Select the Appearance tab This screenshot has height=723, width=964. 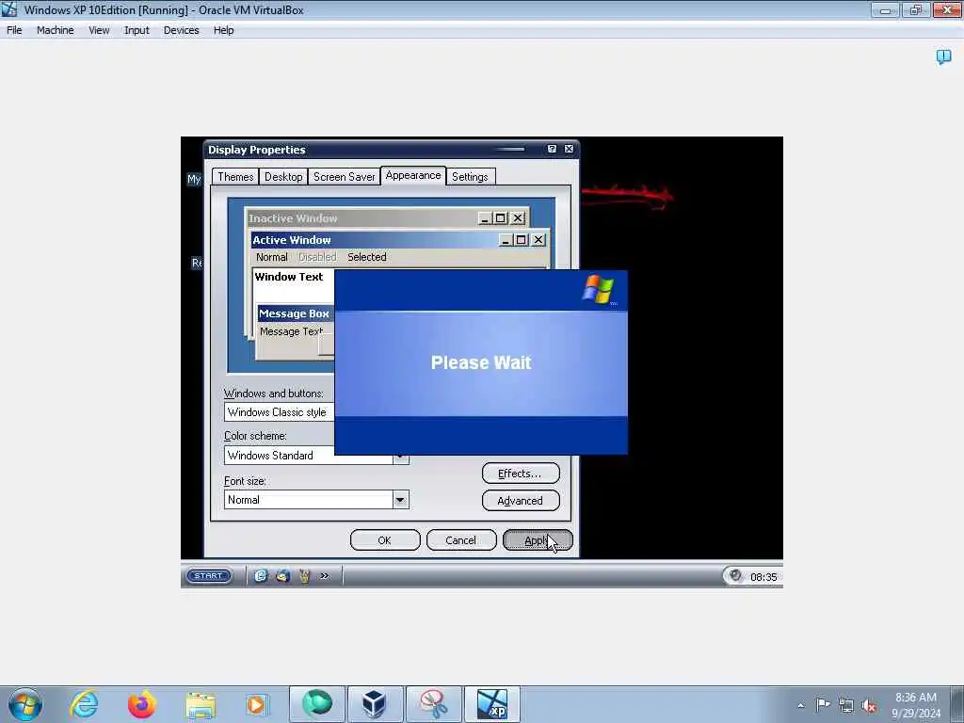(413, 175)
